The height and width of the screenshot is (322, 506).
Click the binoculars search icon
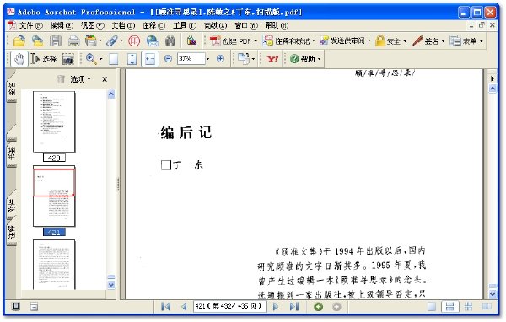click(170, 41)
